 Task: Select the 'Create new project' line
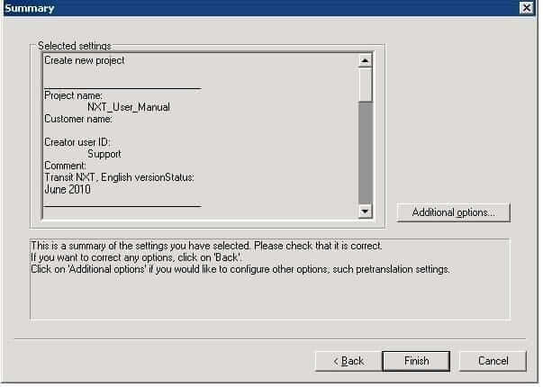85,60
